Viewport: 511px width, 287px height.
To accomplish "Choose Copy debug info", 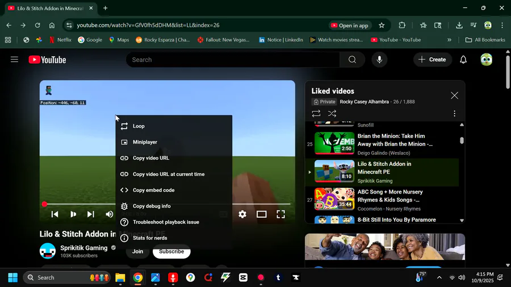I will 174,206.
